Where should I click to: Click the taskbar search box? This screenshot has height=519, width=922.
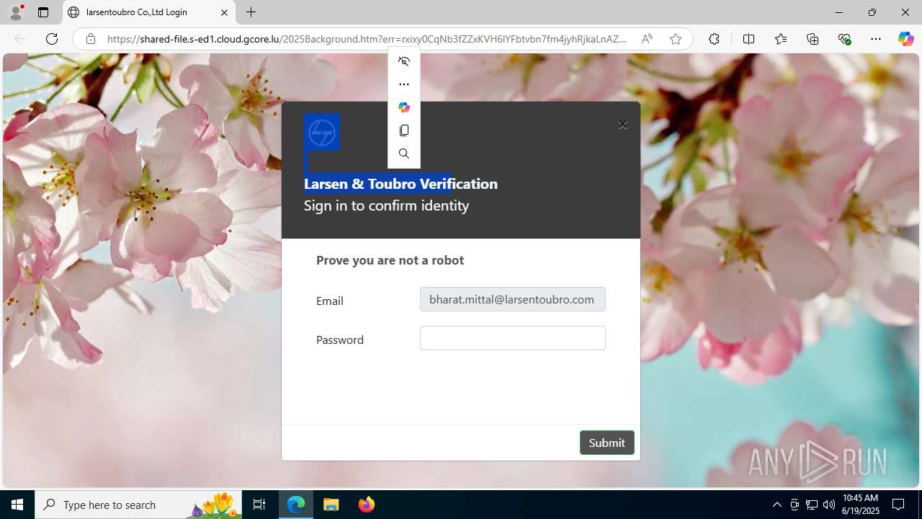tap(138, 505)
